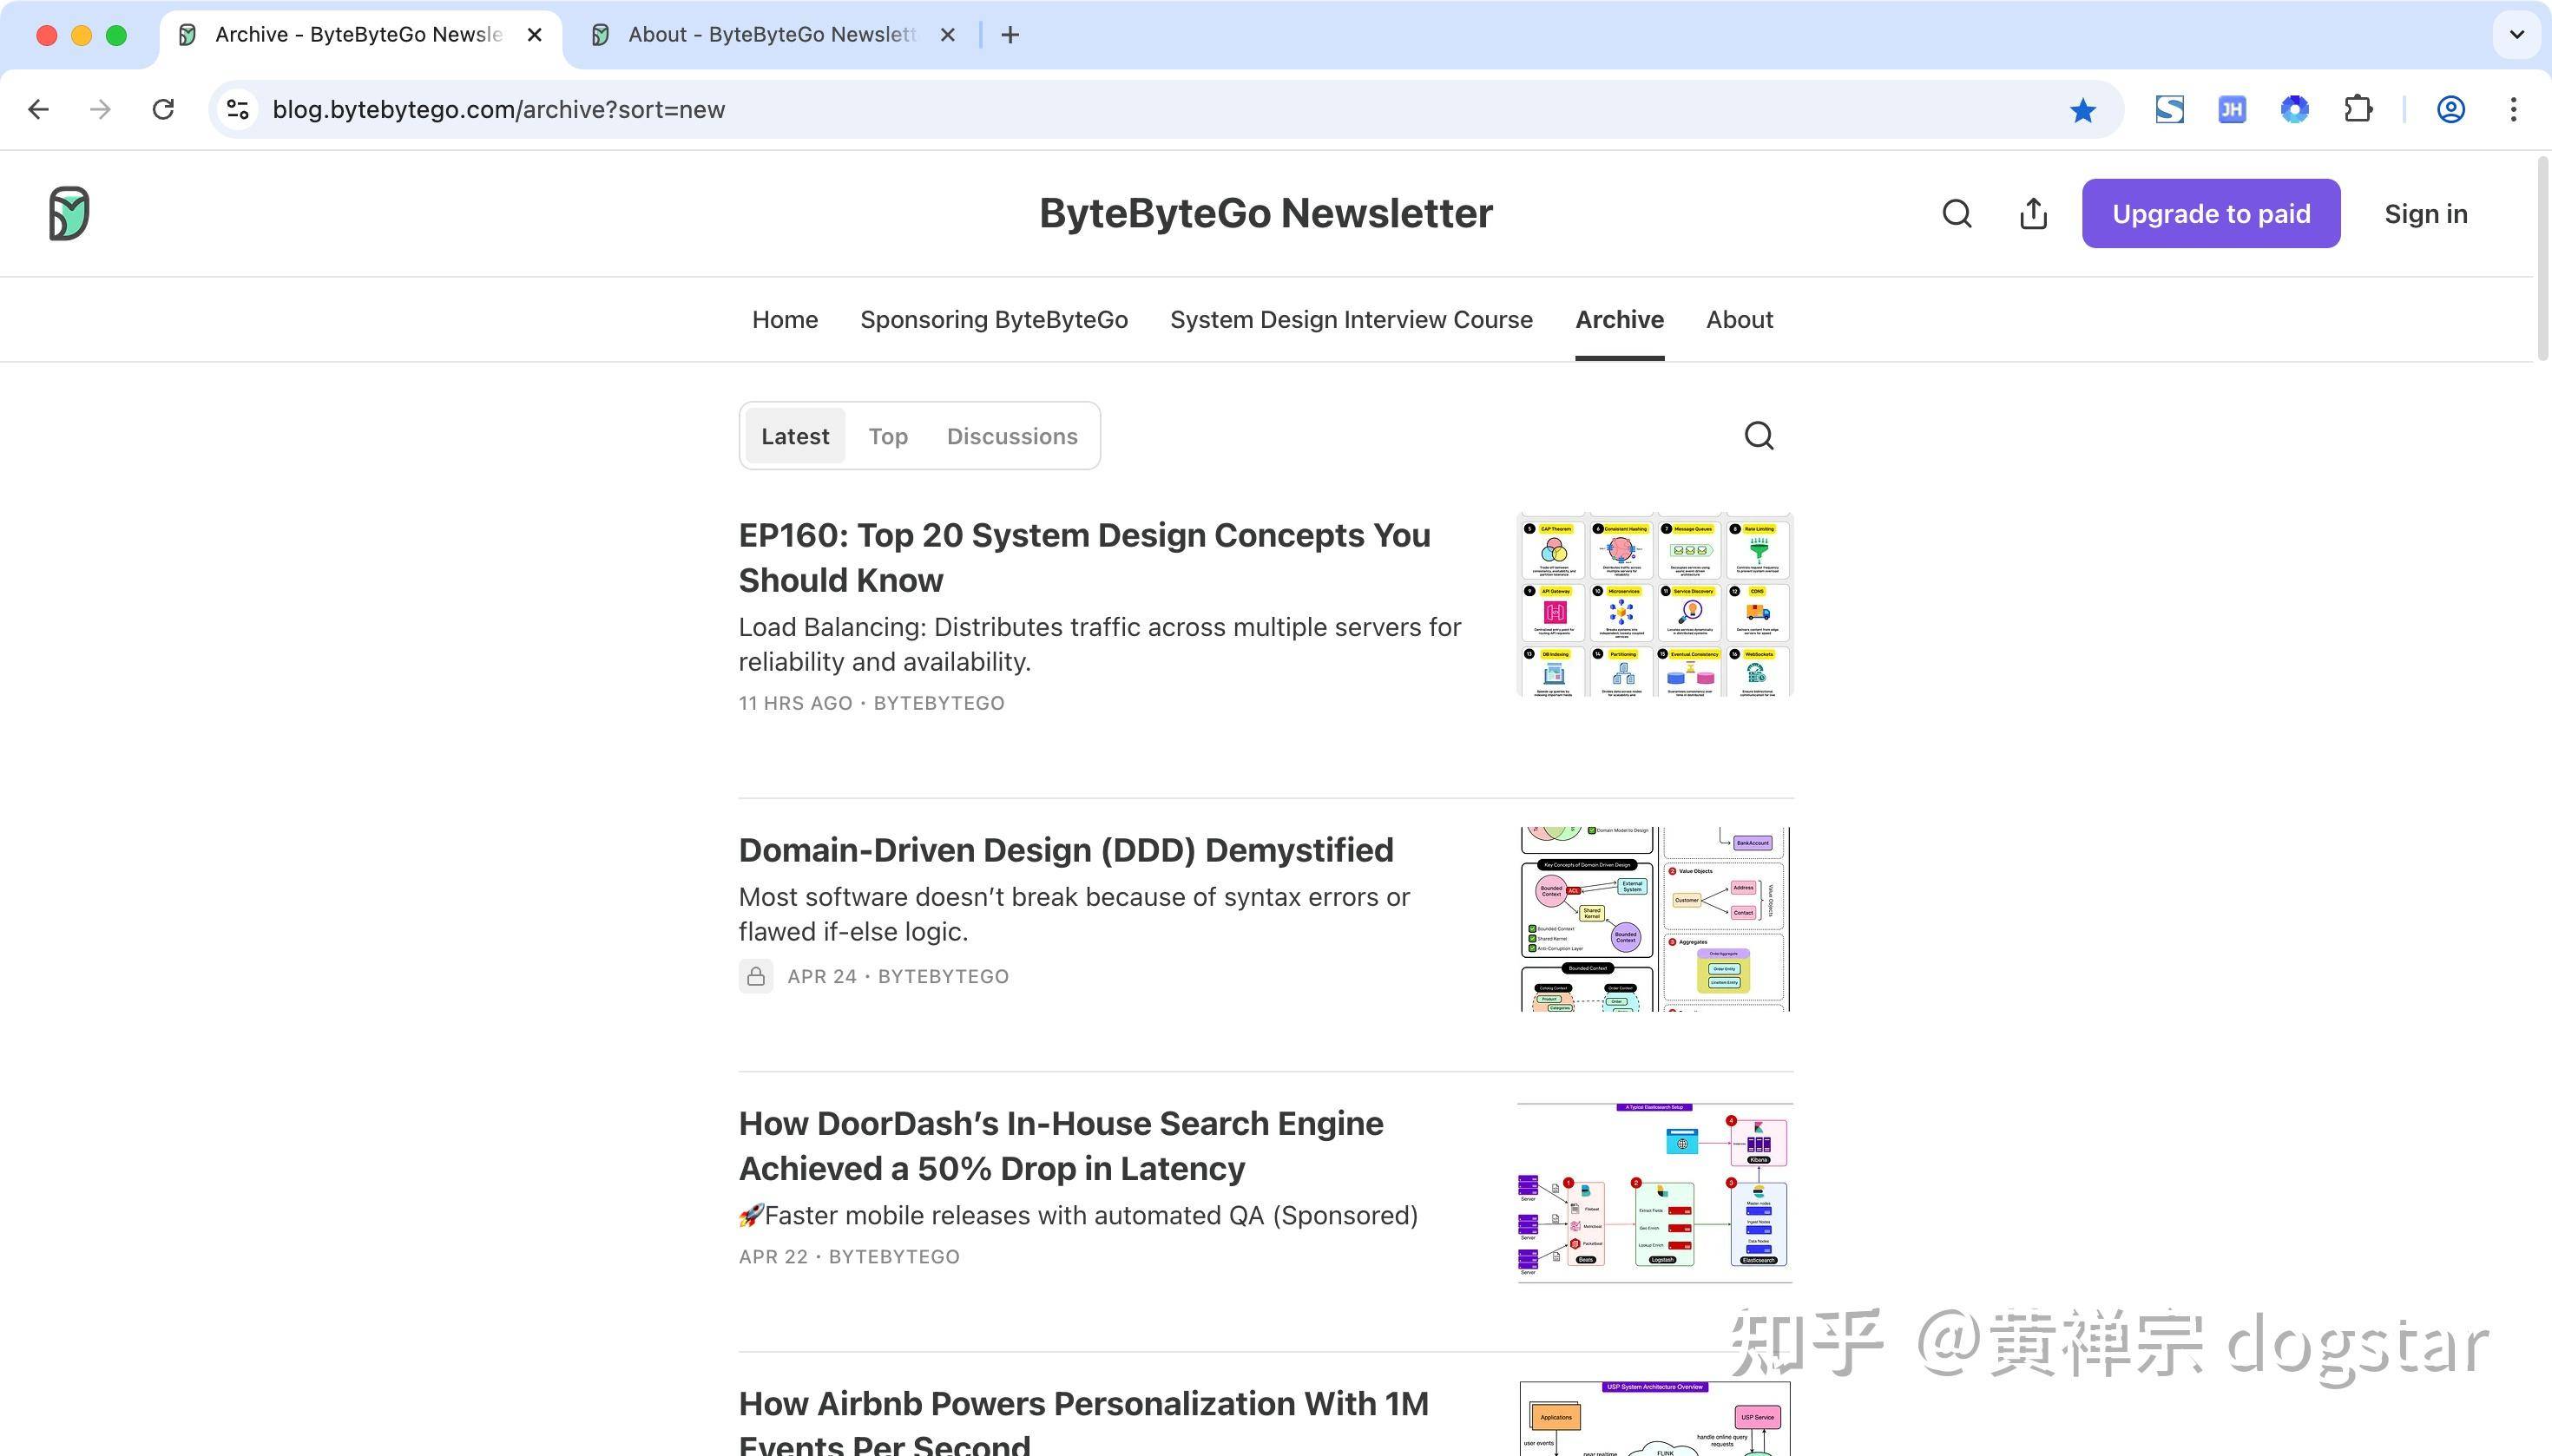This screenshot has height=1456, width=2552.
Task: Close the About browser tab
Action: tap(949, 35)
